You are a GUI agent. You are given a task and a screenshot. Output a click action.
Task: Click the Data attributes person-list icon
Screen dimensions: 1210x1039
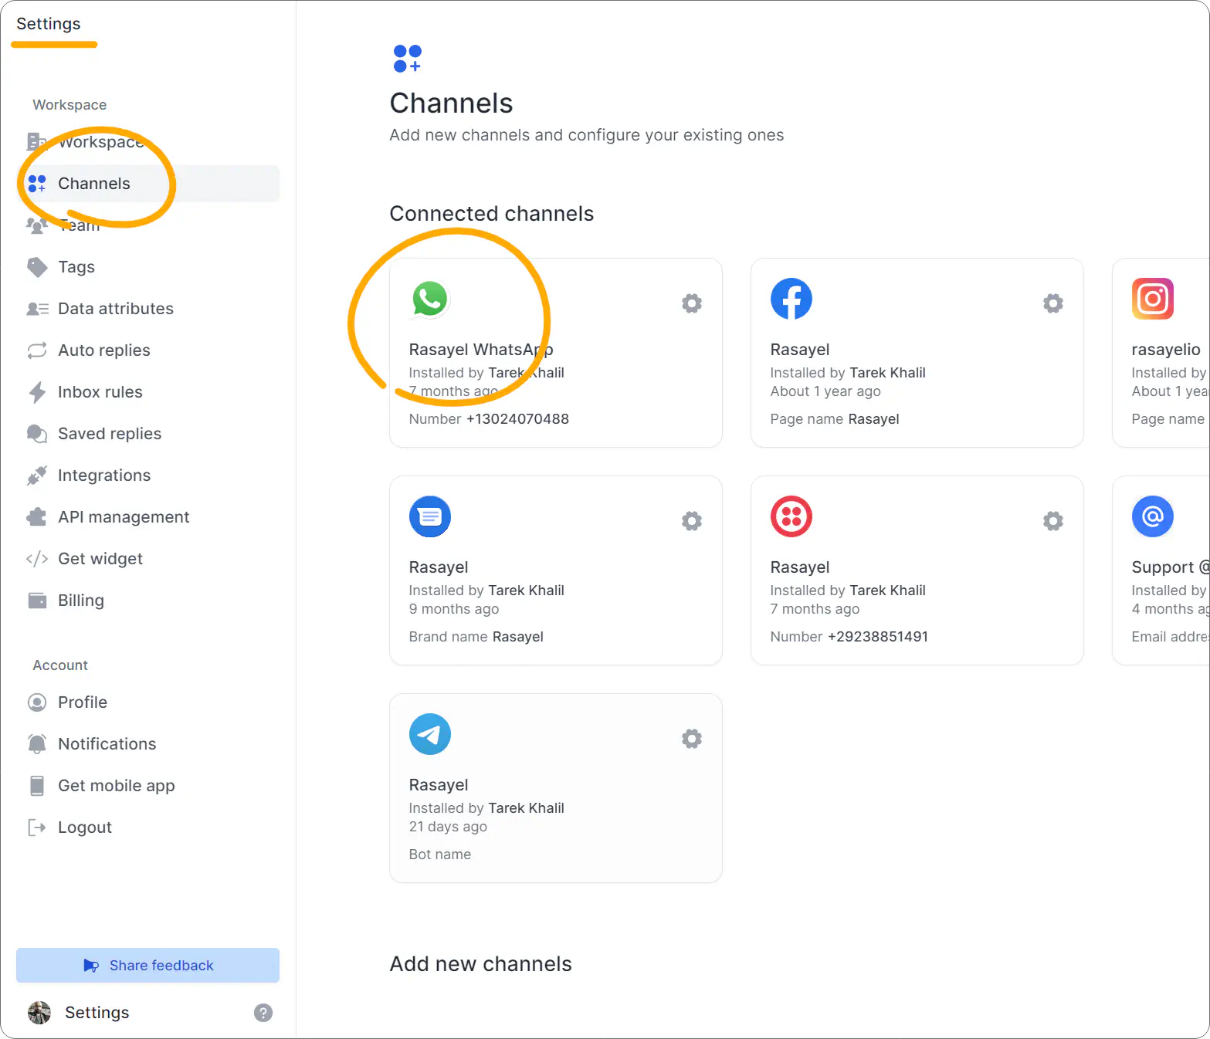pos(37,309)
